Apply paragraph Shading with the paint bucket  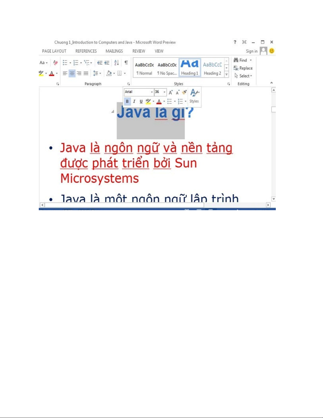pos(109,73)
